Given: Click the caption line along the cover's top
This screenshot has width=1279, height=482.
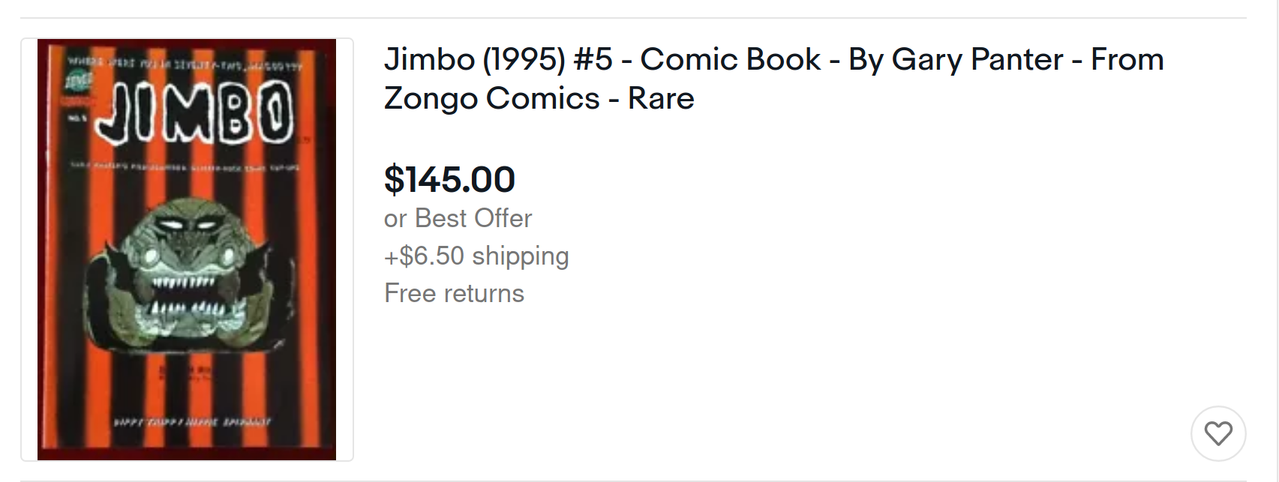Looking at the screenshot, I should (x=185, y=63).
